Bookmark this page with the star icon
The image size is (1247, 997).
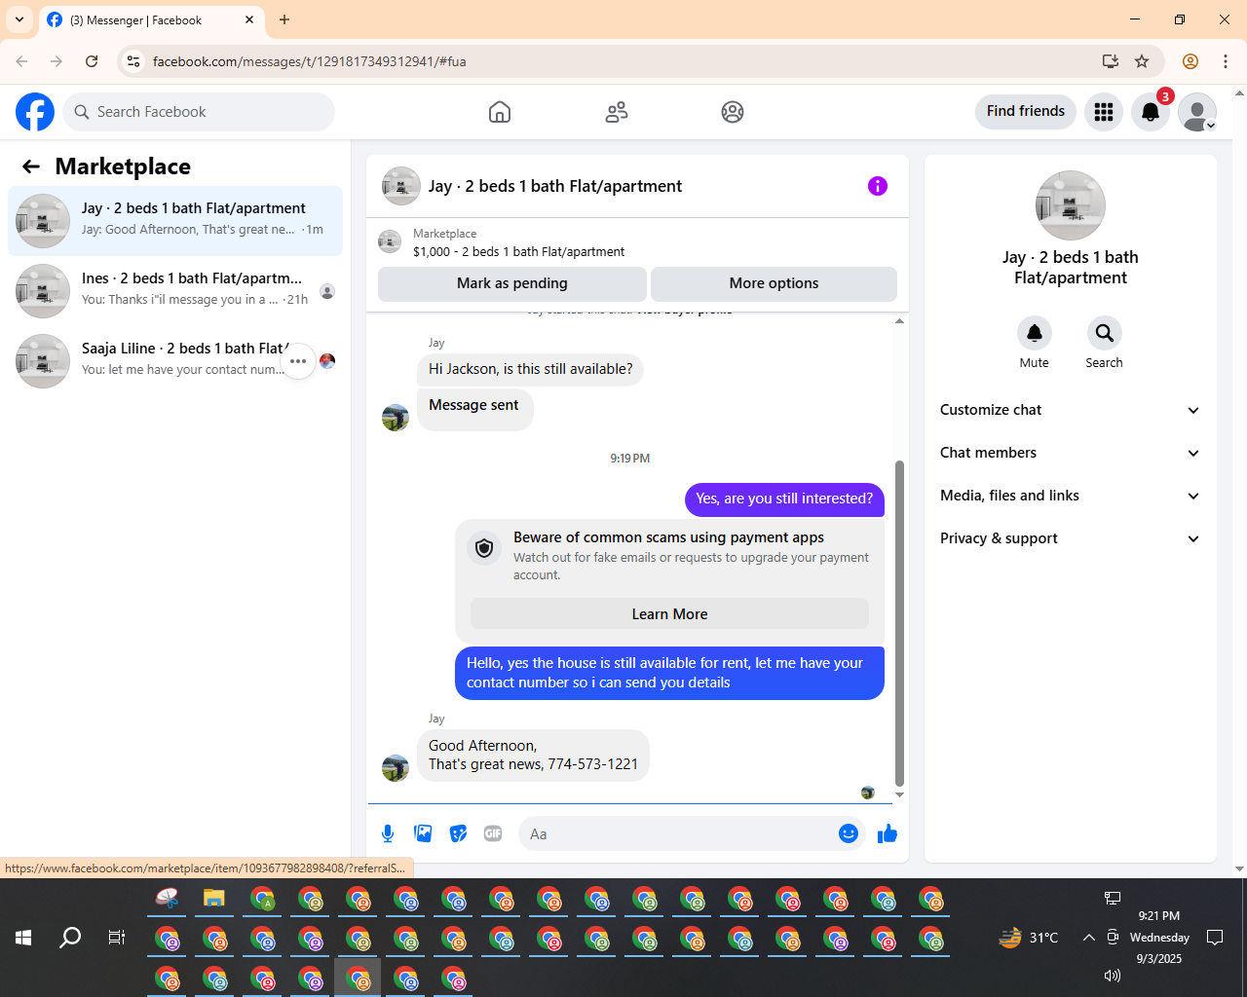click(1142, 61)
